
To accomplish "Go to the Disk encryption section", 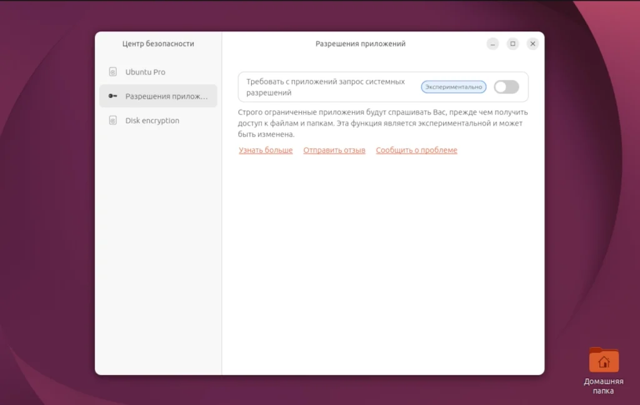I will point(158,120).
